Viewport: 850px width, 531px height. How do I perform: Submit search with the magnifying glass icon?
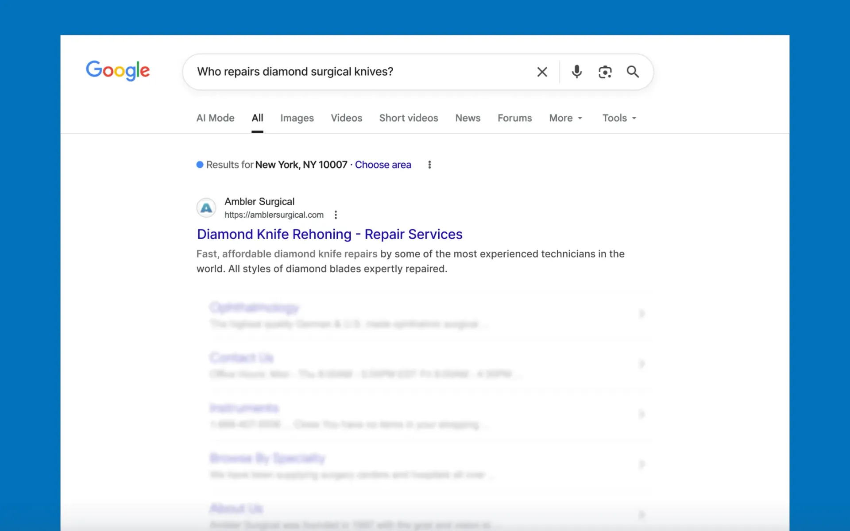coord(633,72)
